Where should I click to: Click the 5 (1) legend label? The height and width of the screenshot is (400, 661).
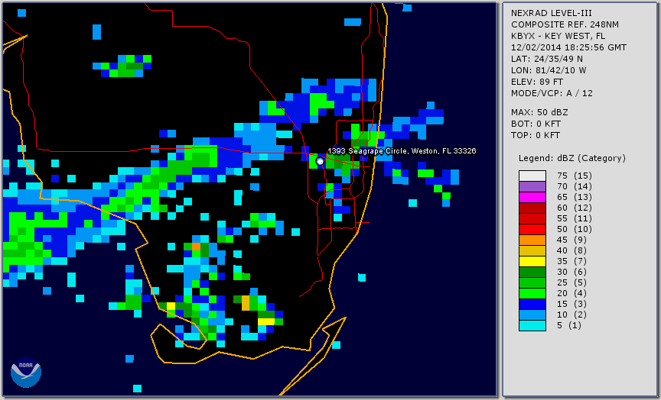(x=568, y=325)
